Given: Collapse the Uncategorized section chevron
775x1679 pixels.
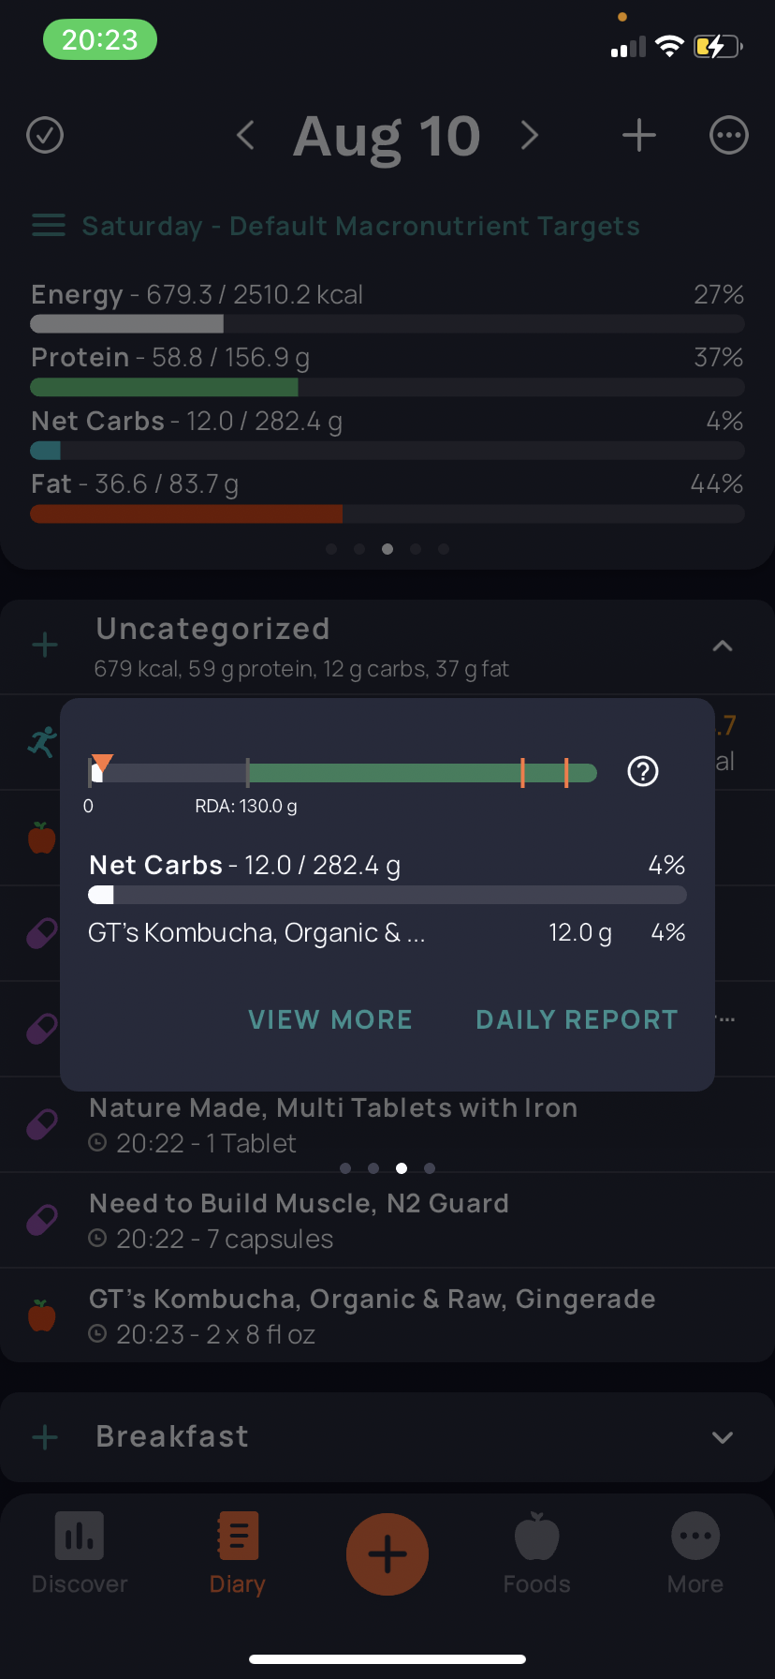Looking at the screenshot, I should [x=723, y=646].
